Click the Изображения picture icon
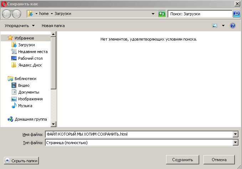242x169 pixels. point(14,99)
